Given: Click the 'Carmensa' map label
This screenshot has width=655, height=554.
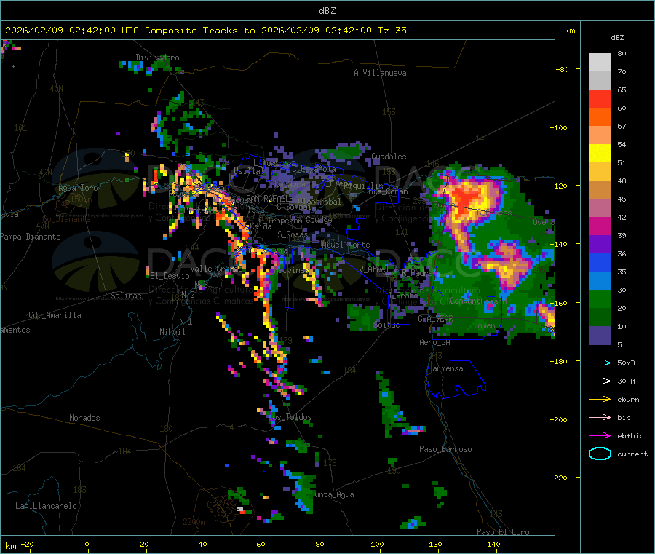Looking at the screenshot, I should (445, 369).
